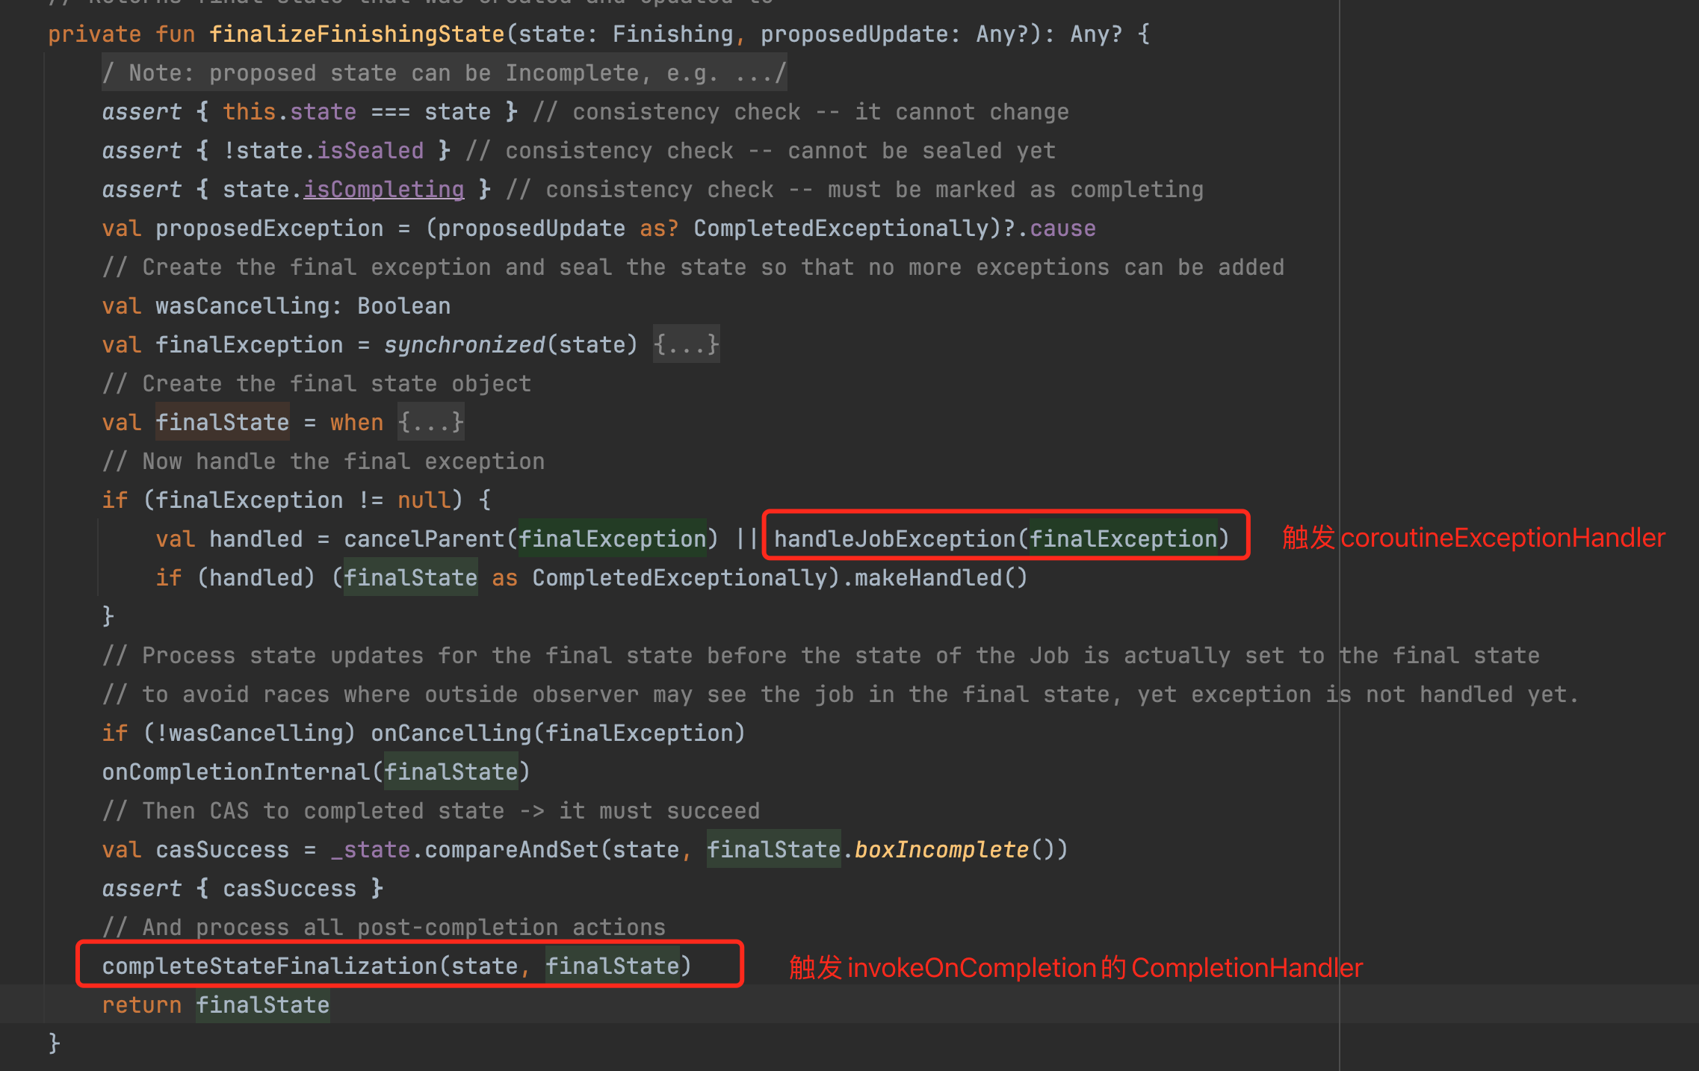1699x1071 pixels.
Task: Click the compareAndSet method call
Action: click(x=511, y=849)
